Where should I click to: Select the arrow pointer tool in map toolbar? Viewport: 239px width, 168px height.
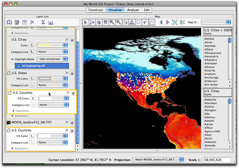click(x=86, y=23)
